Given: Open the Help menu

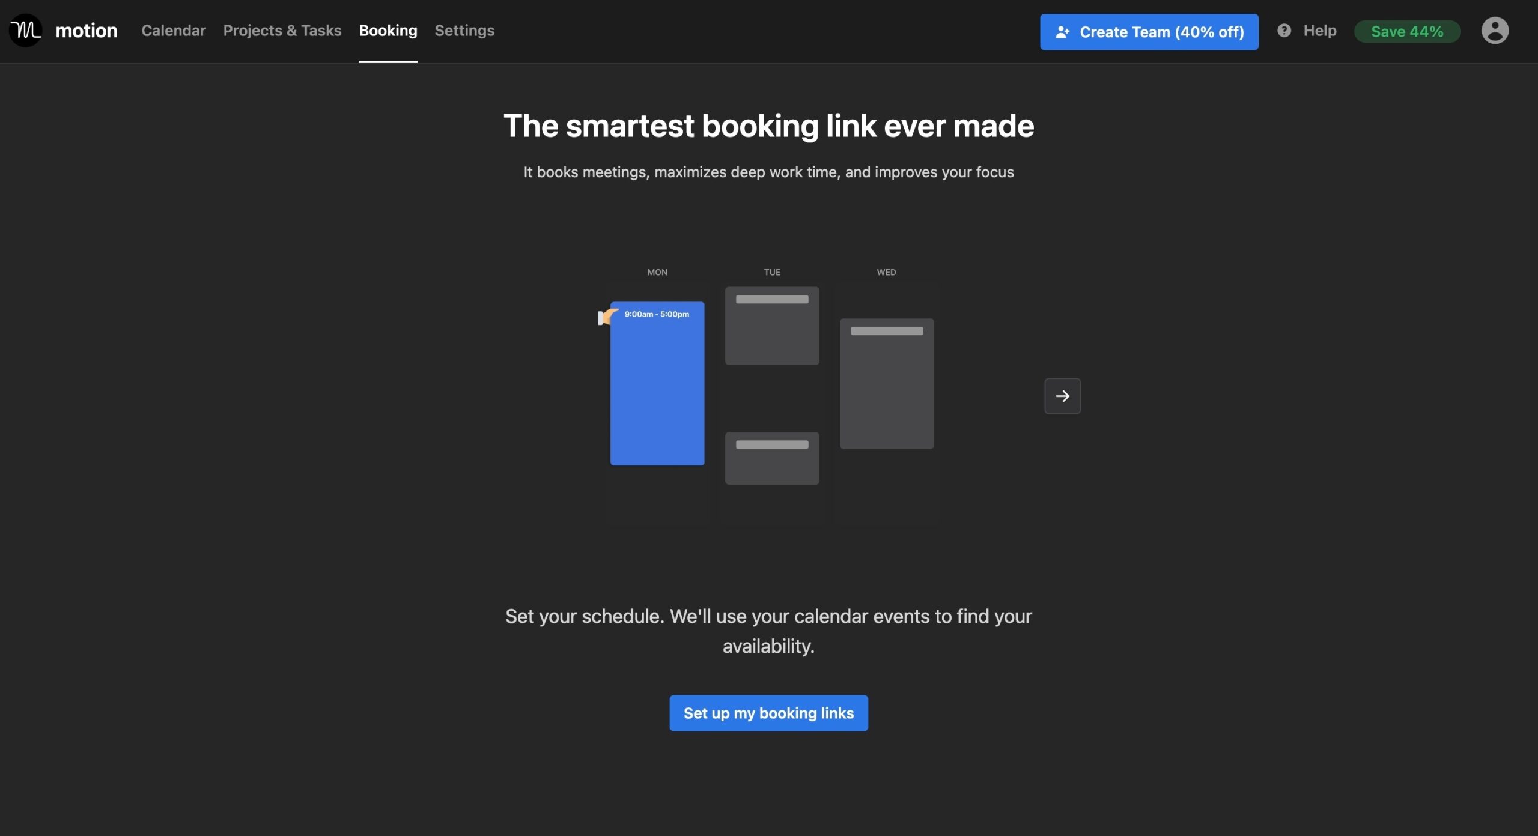Looking at the screenshot, I should [x=1306, y=30].
